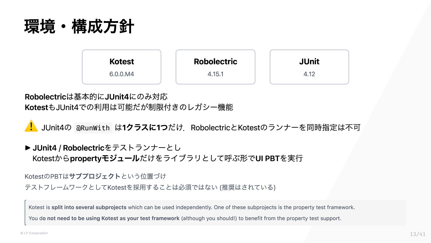This screenshot has width=431, height=243.
Task: Click the bold text propertyモジュール
Action: point(105,158)
